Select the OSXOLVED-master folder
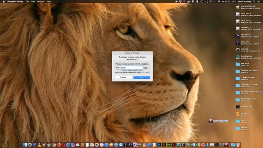This screenshot has height=148, width=263. pos(238,100)
